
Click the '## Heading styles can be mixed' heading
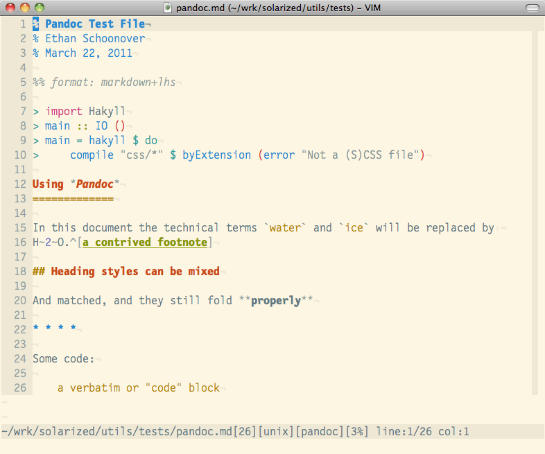[126, 272]
